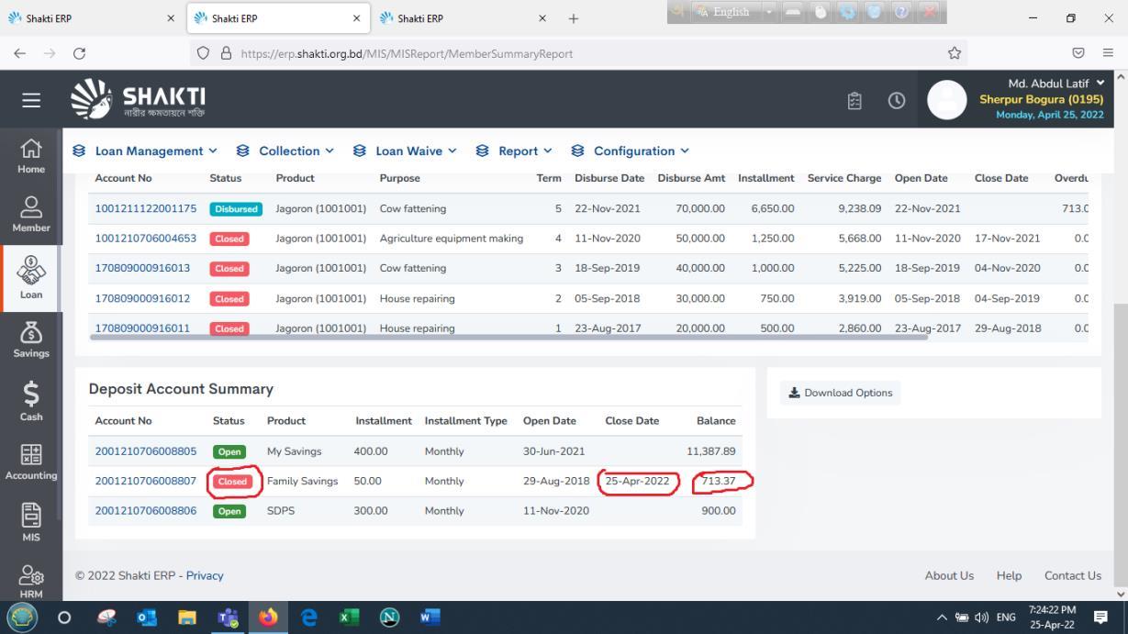
Task: Open the MIS sidebar section
Action: pyautogui.click(x=31, y=522)
